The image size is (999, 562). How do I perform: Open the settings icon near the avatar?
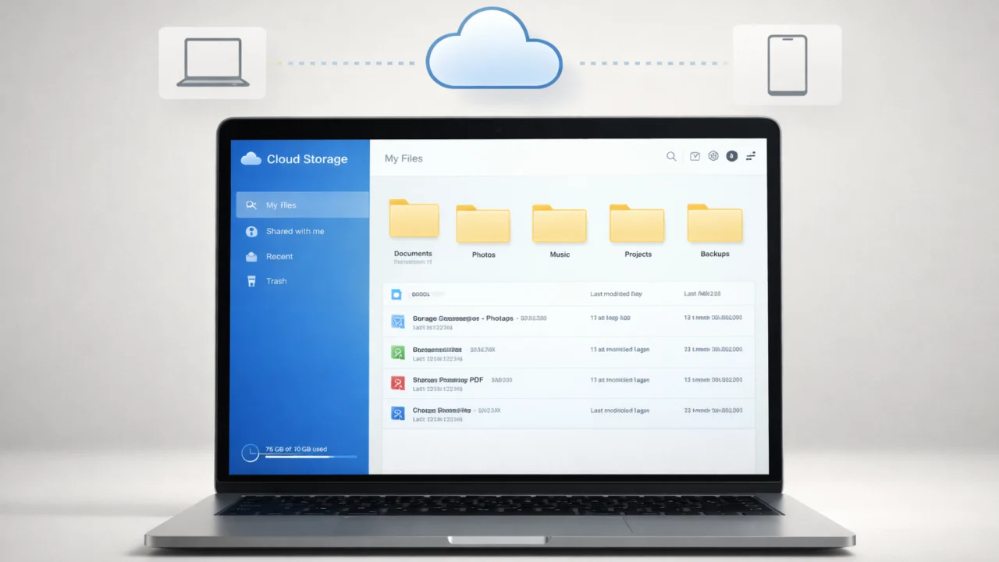713,155
